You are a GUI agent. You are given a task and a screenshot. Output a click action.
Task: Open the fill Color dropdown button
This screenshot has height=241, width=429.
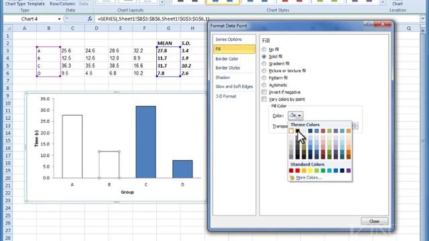coord(296,116)
